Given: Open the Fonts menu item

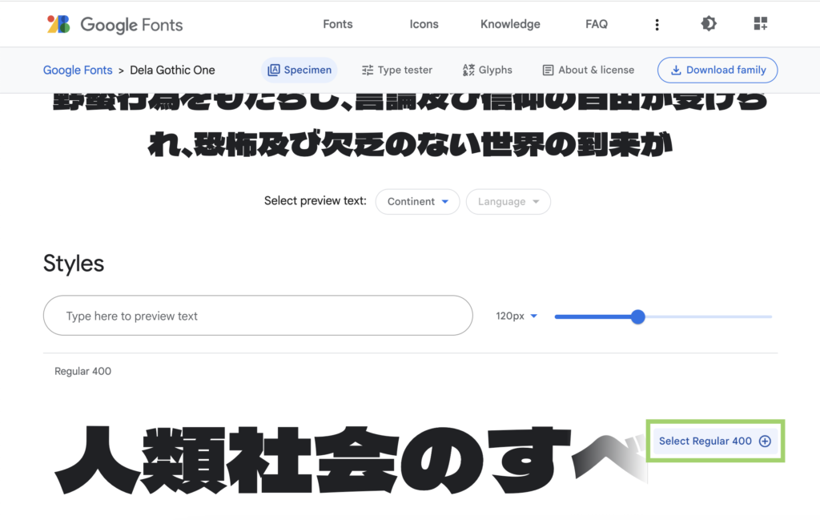Looking at the screenshot, I should pos(337,24).
